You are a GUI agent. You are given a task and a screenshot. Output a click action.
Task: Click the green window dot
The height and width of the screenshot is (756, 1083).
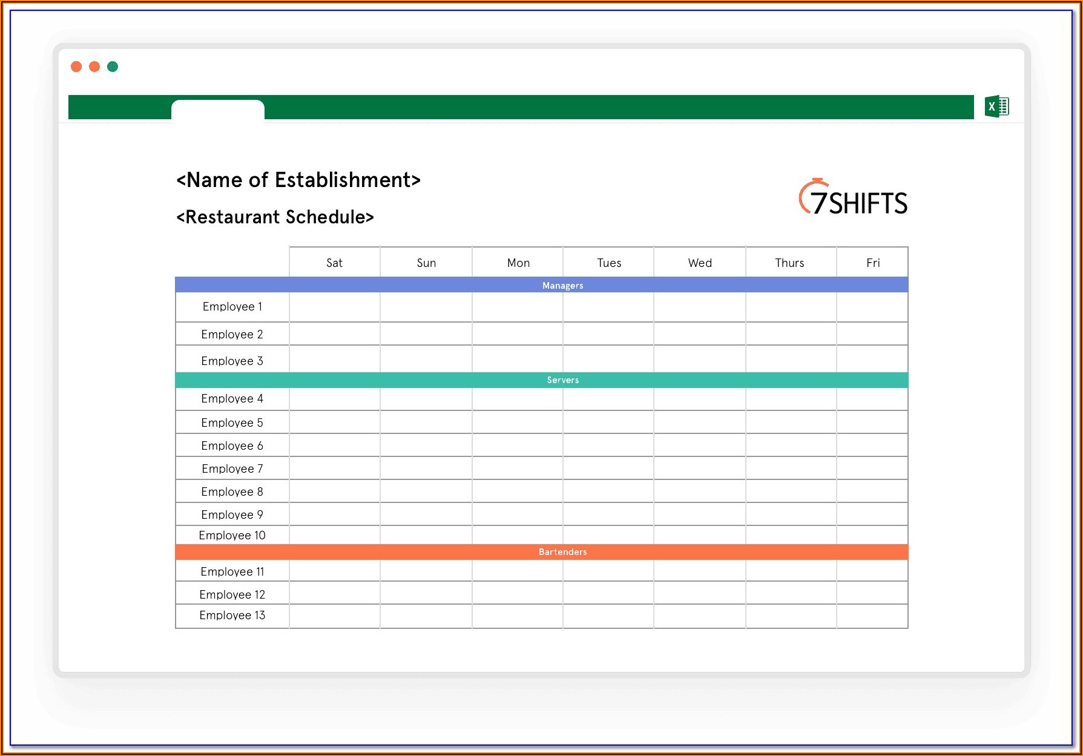click(x=113, y=67)
